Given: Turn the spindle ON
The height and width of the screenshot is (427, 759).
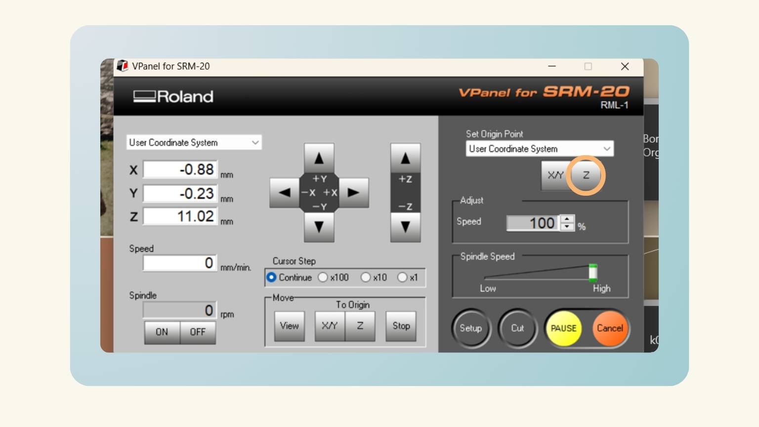Looking at the screenshot, I should pos(162,332).
